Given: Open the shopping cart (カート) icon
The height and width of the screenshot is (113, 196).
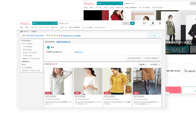Looking at the screenshot, I should pos(144,23).
